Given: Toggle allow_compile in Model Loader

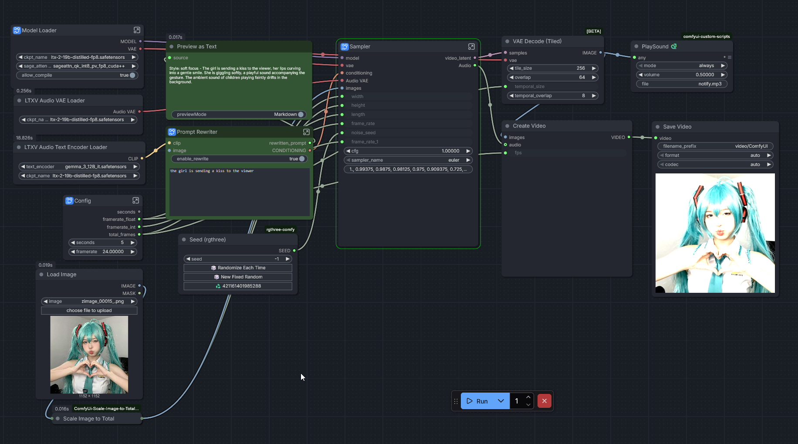Looking at the screenshot, I should (132, 75).
